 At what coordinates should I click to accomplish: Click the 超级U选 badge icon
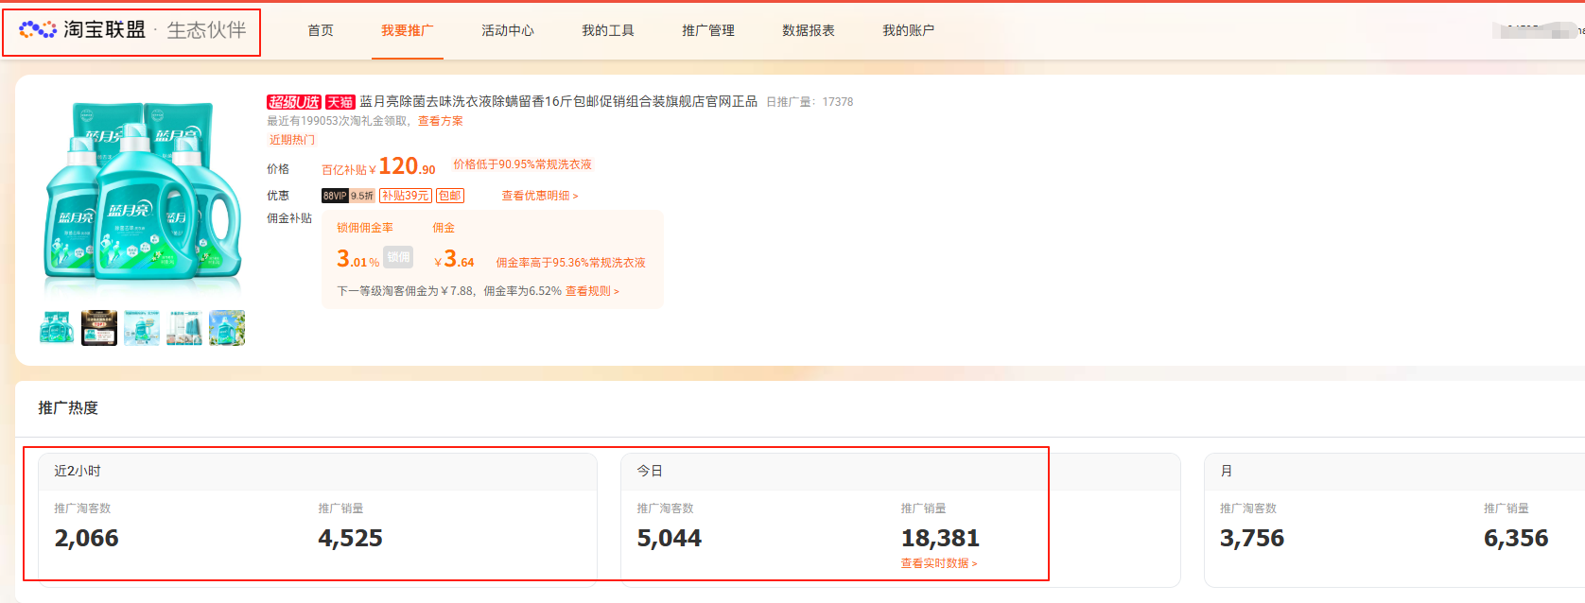pos(294,102)
